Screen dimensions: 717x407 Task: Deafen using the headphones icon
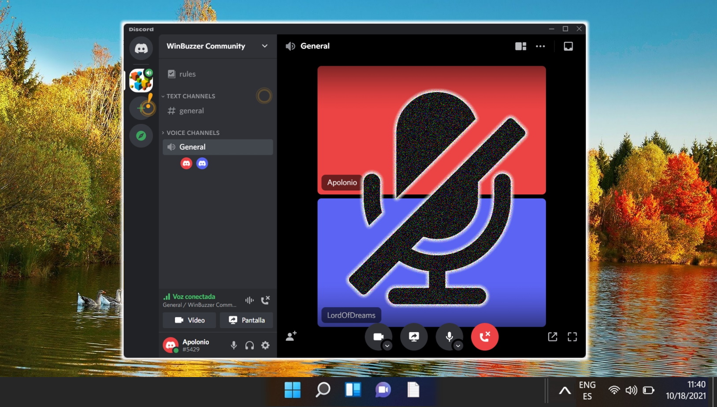click(x=249, y=345)
